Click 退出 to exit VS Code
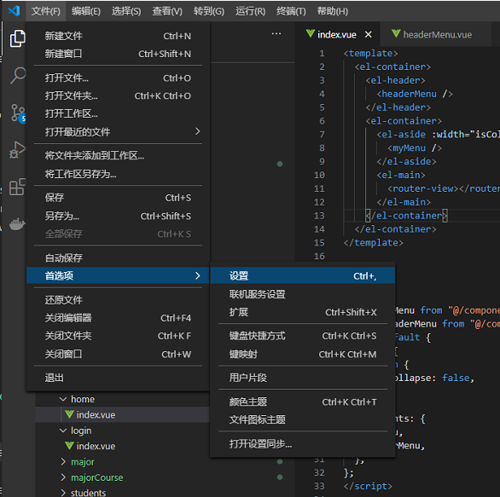The image size is (500, 497). [x=118, y=378]
